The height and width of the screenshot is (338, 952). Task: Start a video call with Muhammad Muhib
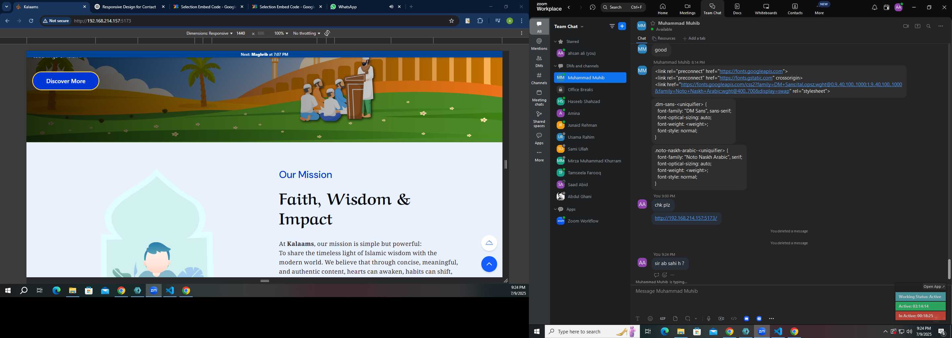pyautogui.click(x=906, y=26)
